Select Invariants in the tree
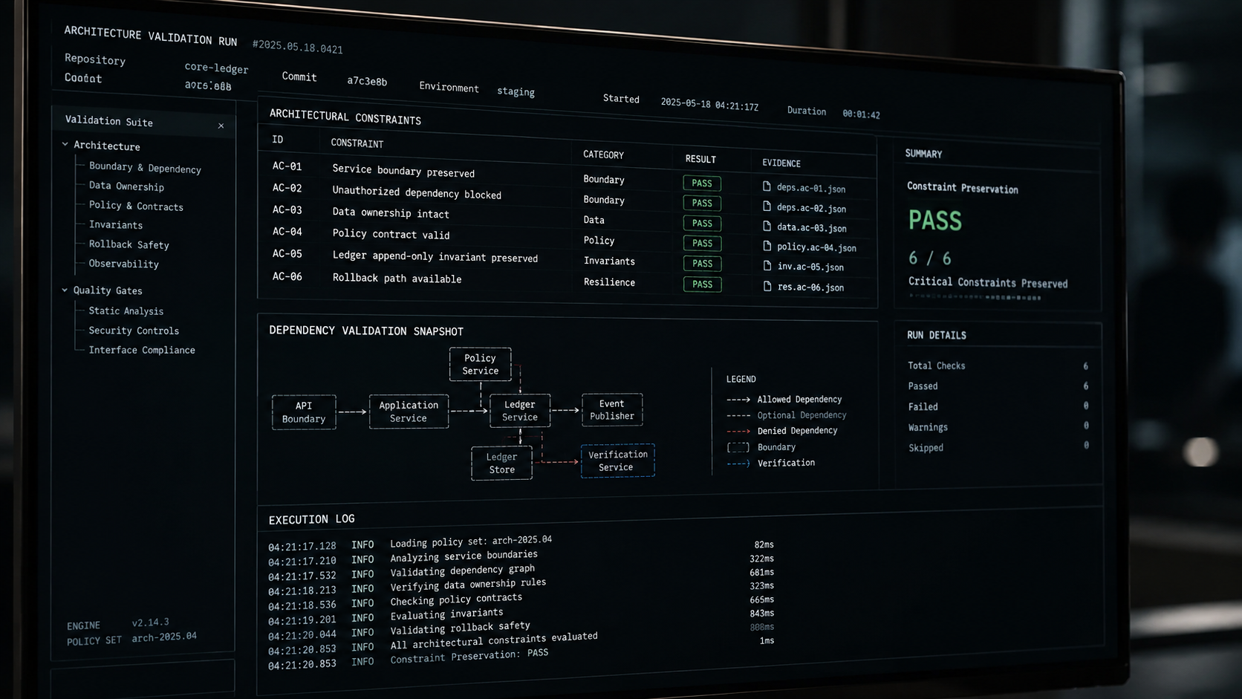The height and width of the screenshot is (699, 1242). pos(115,224)
